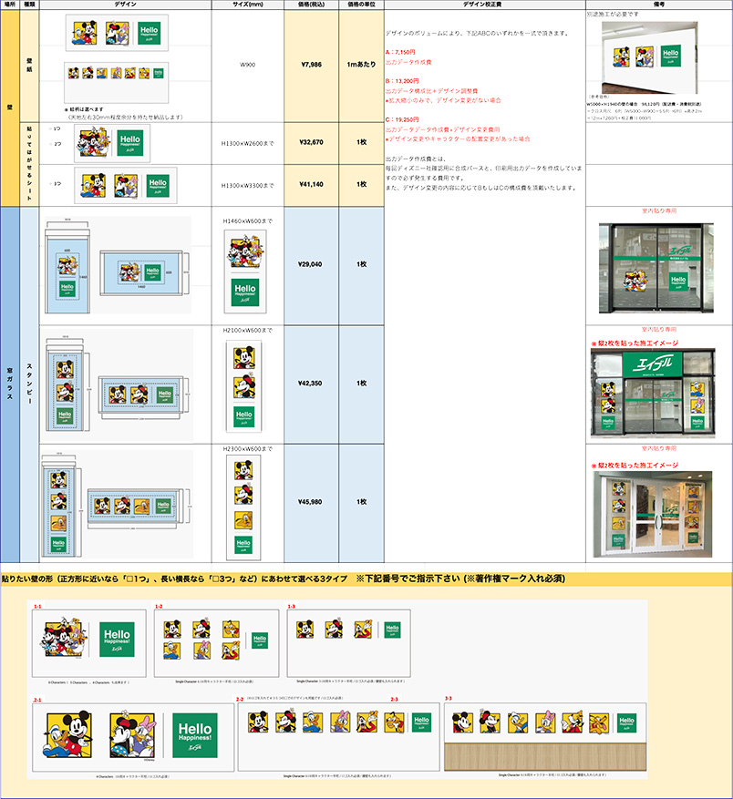This screenshot has height=799, width=733.
Task: Select the 価格の単位 column header
Action: 361,5
